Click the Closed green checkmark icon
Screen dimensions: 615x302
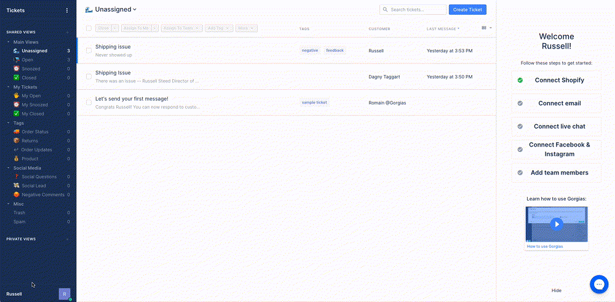point(16,77)
